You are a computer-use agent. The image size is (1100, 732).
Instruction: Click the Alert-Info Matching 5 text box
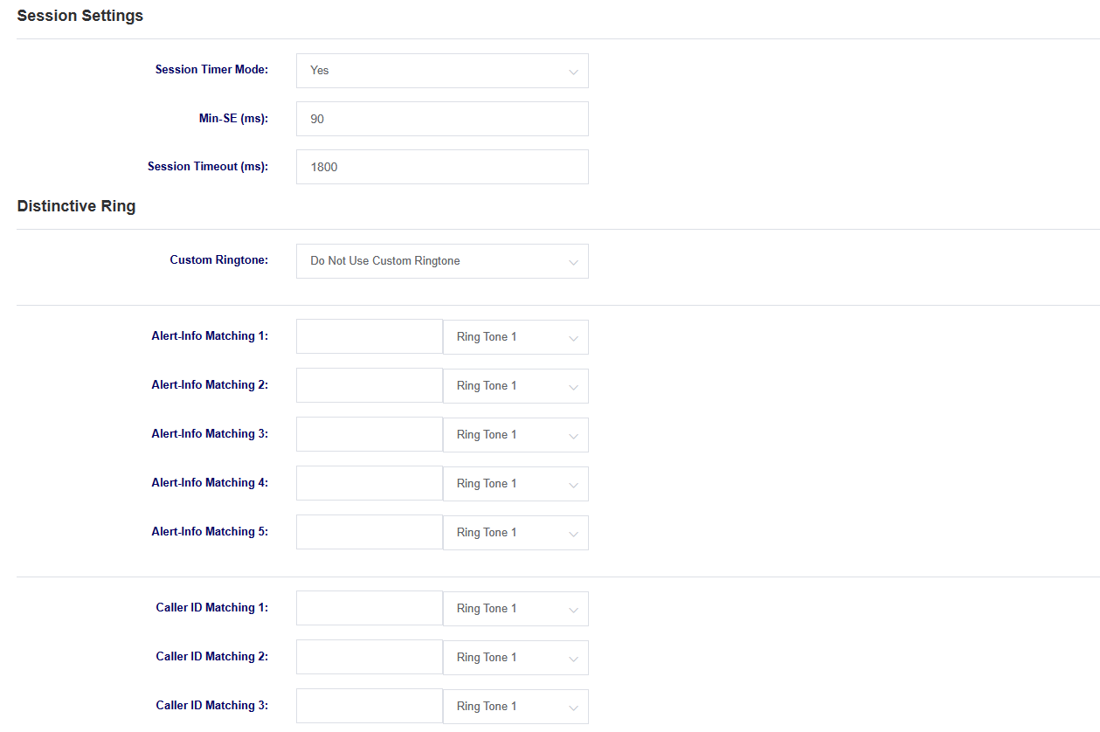click(370, 532)
